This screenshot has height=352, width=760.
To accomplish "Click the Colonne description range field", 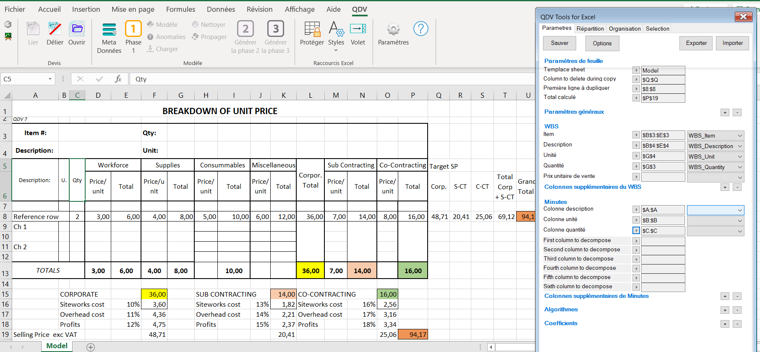I will pyautogui.click(x=663, y=210).
